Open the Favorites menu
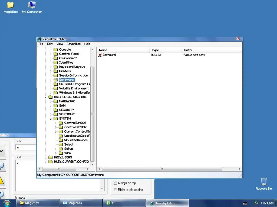This screenshot has width=277, height=207. (74, 44)
